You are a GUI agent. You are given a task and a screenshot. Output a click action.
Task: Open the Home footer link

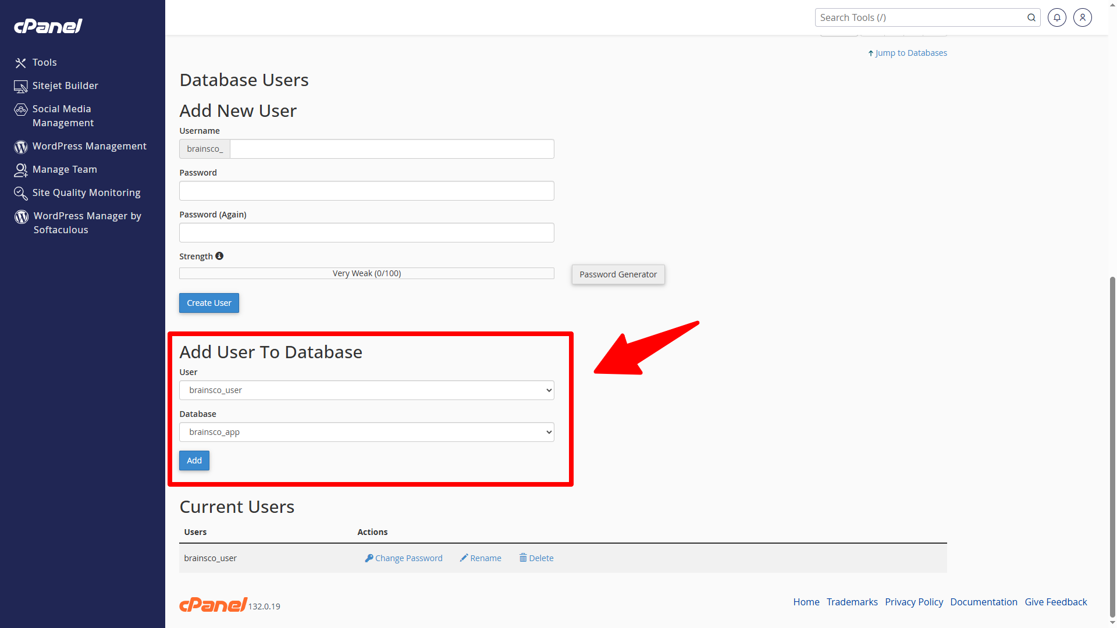(x=806, y=602)
